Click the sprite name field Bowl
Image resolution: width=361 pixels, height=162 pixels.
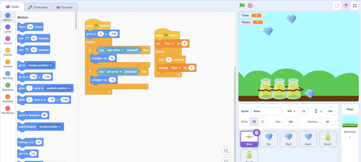coord(266,111)
